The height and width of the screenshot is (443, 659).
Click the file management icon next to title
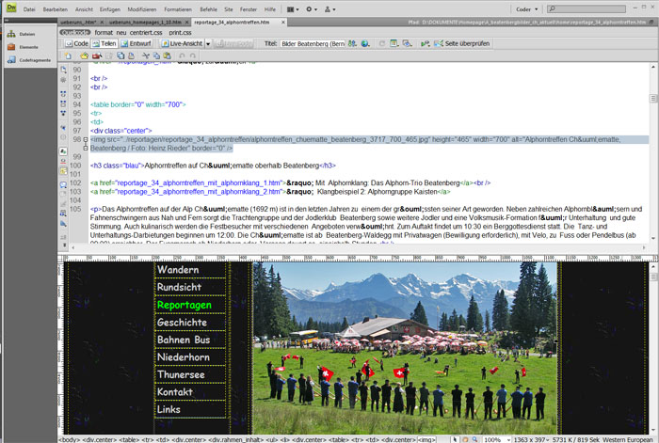pyautogui.click(x=352, y=43)
